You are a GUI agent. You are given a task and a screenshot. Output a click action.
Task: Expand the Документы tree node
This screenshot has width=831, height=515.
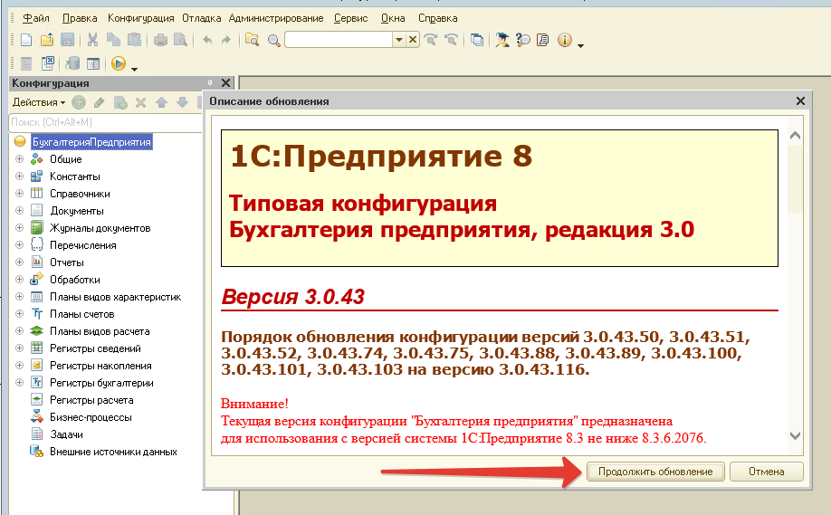point(20,210)
